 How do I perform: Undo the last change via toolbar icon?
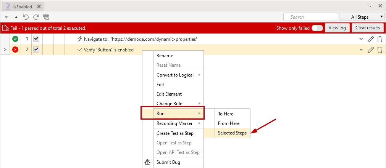coord(26,17)
